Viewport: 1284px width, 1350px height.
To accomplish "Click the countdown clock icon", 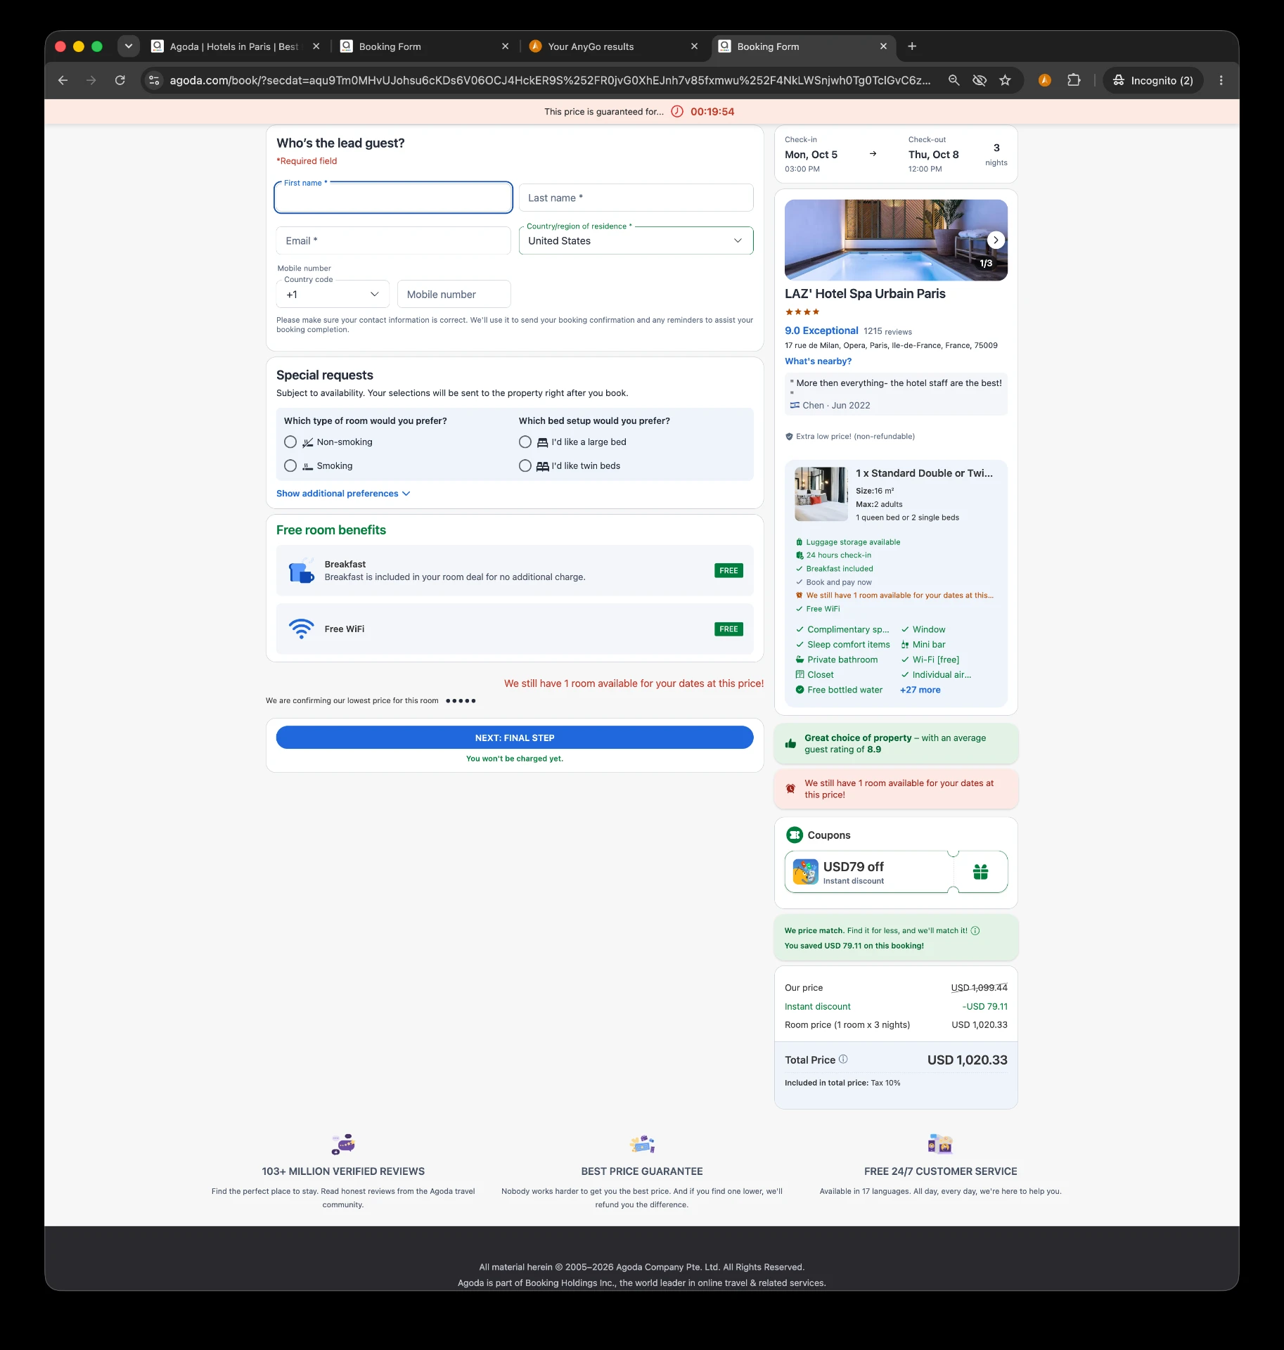I will [677, 111].
